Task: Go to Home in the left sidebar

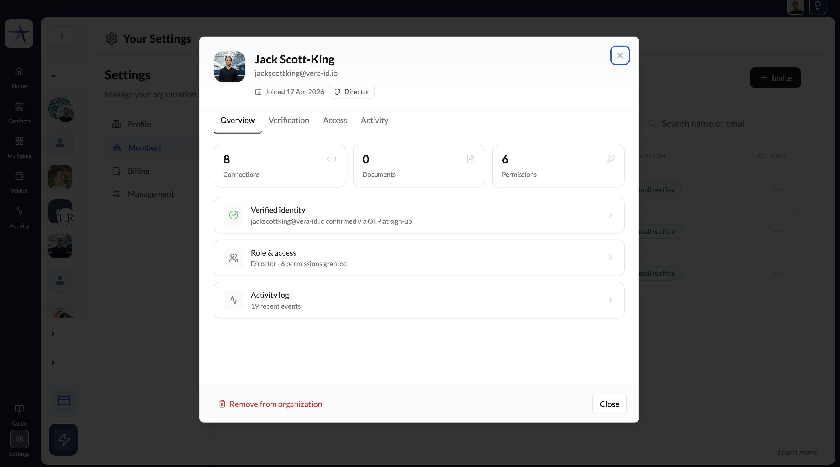Action: [x=19, y=77]
